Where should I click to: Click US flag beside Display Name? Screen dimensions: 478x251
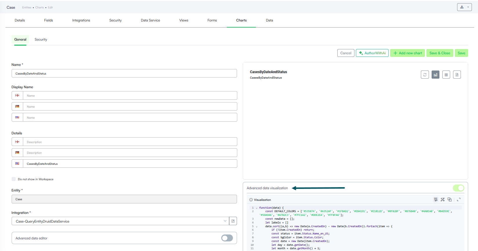pyautogui.click(x=17, y=118)
